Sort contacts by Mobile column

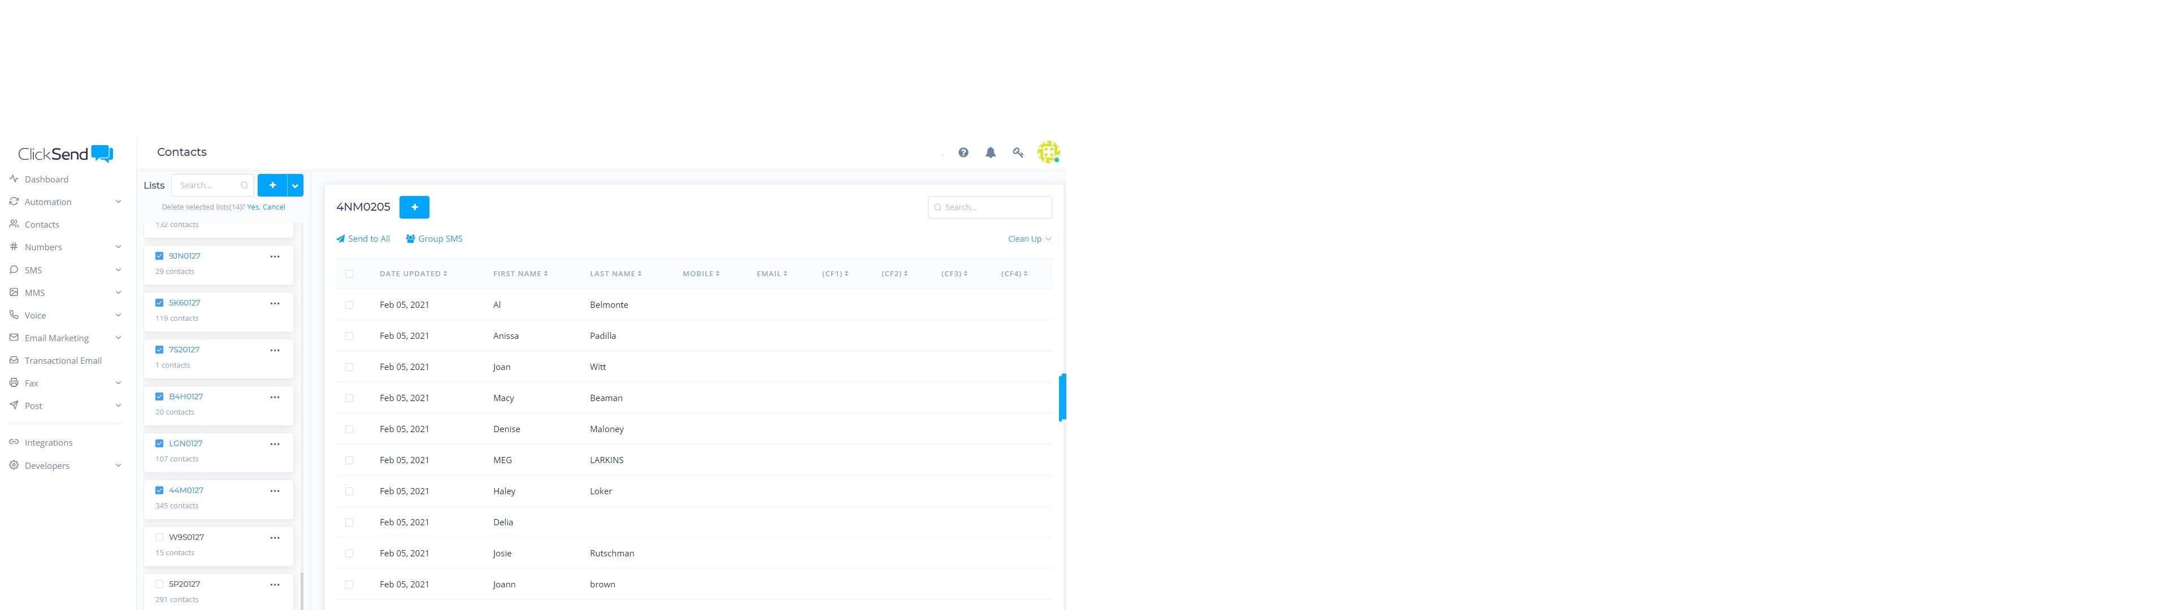(x=701, y=274)
